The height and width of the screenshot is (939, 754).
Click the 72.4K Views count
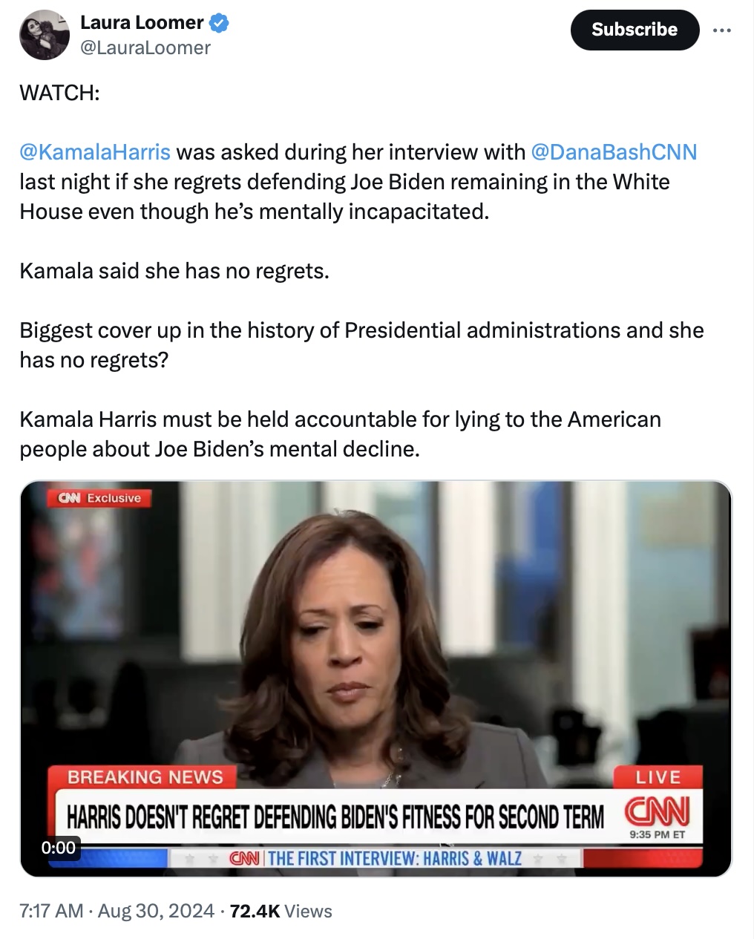tap(281, 911)
